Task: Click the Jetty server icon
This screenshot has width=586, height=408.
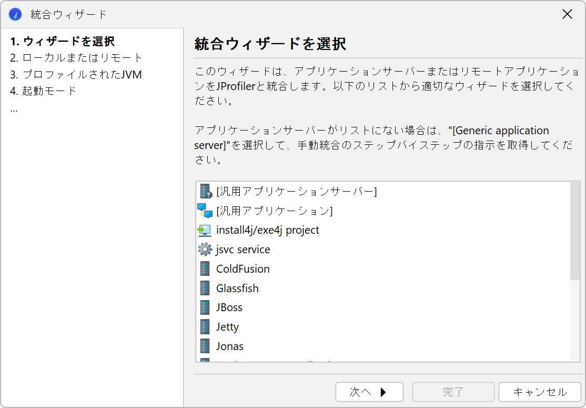Action: click(205, 326)
